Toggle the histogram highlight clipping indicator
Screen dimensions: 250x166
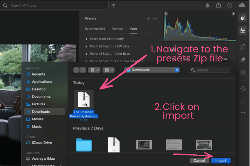coord(233,14)
